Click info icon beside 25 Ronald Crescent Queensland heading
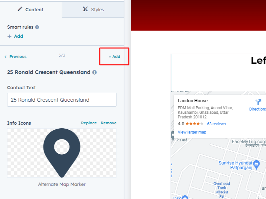 95,72
